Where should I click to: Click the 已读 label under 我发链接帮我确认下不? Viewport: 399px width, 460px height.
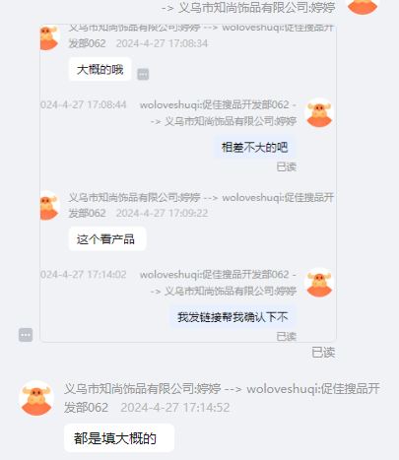click(x=287, y=337)
